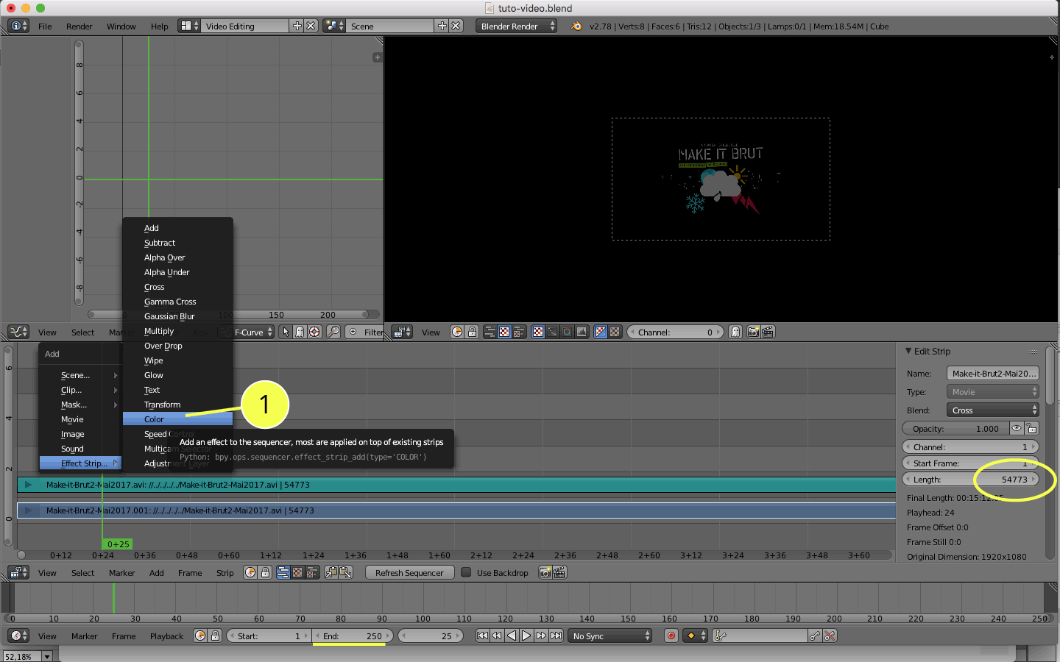Click the ghost onion-skin icon in preview header
The width and height of the screenshot is (1060, 662).
[x=734, y=333]
